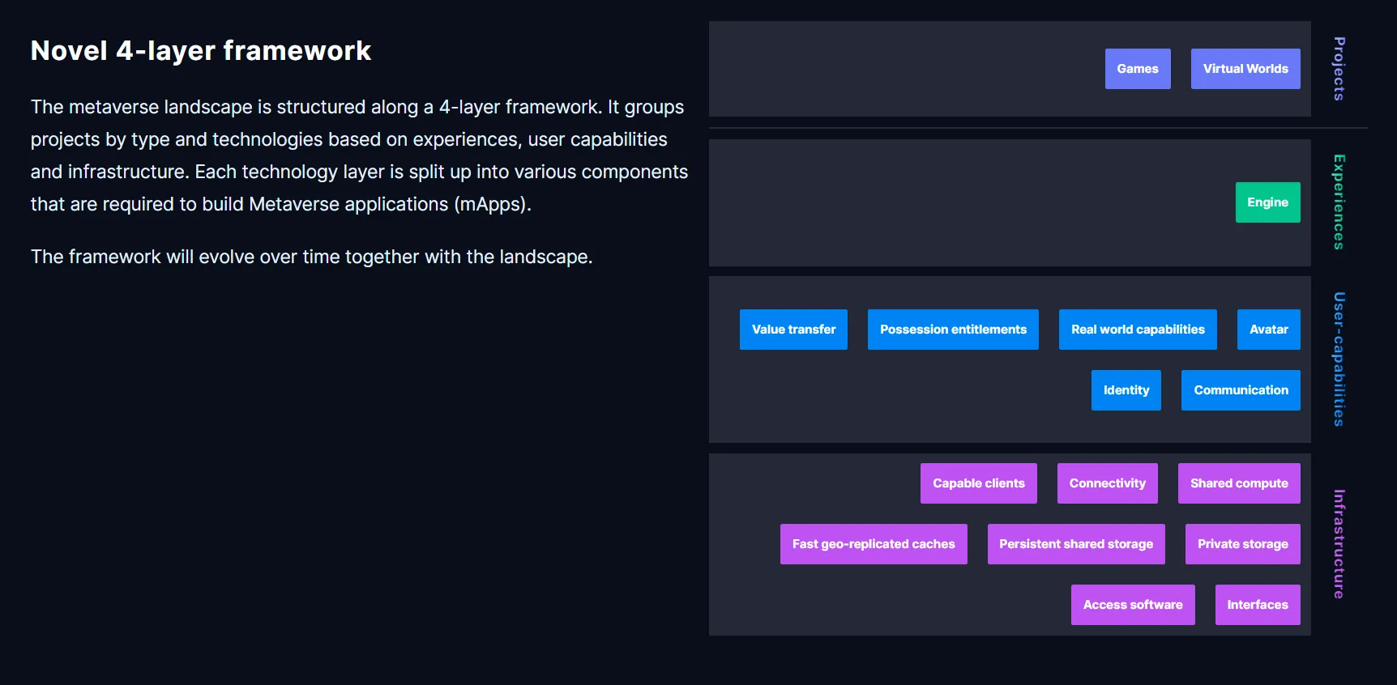The image size is (1397, 685).
Task: Open the Shared compute tag
Action: pos(1239,483)
